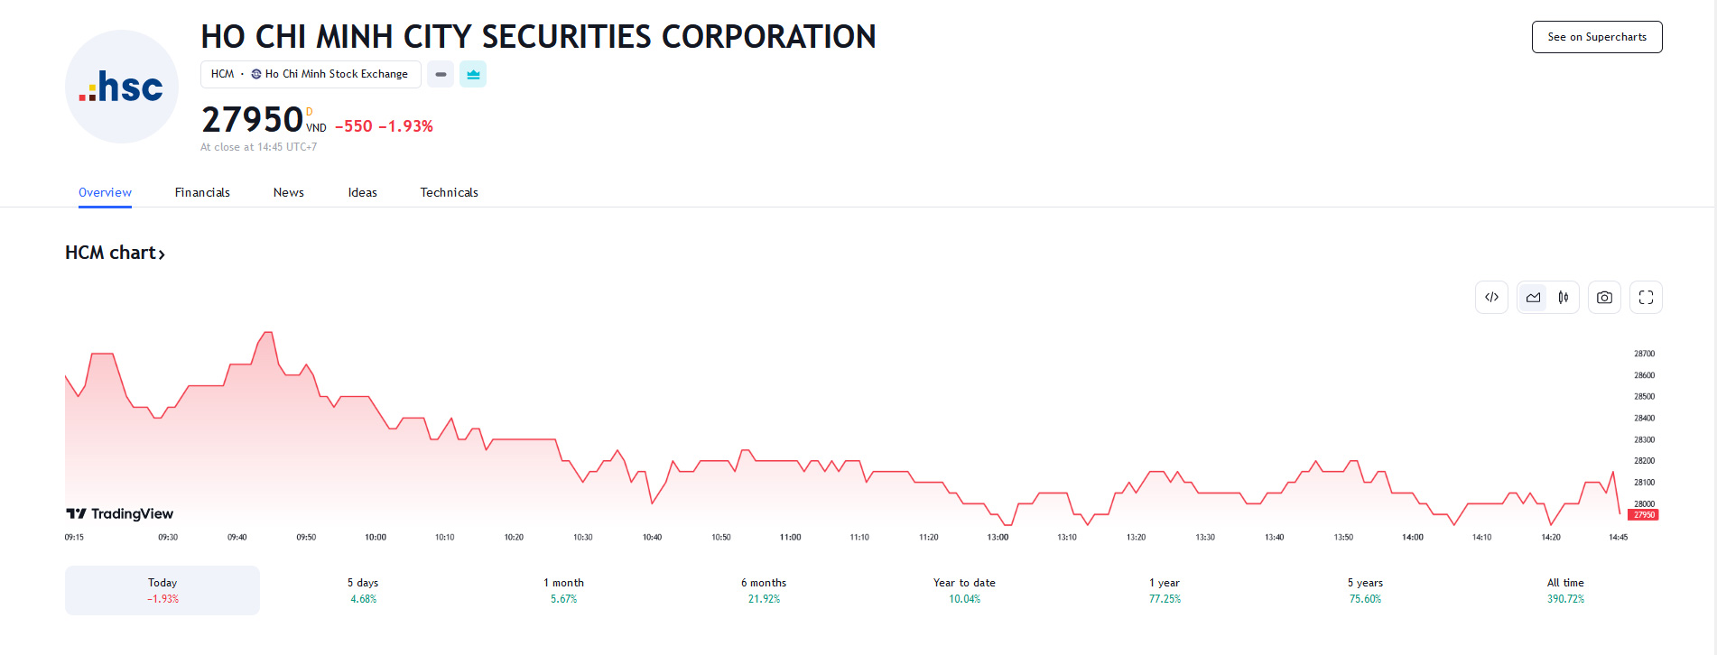Image resolution: width=1717 pixels, height=655 pixels.
Task: Click the teal crown badge icon
Action: click(x=473, y=74)
